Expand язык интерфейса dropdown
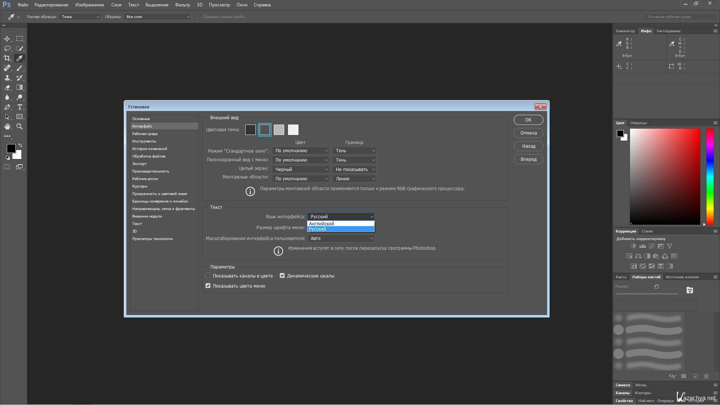Viewport: 720px width, 405px height. pos(340,216)
